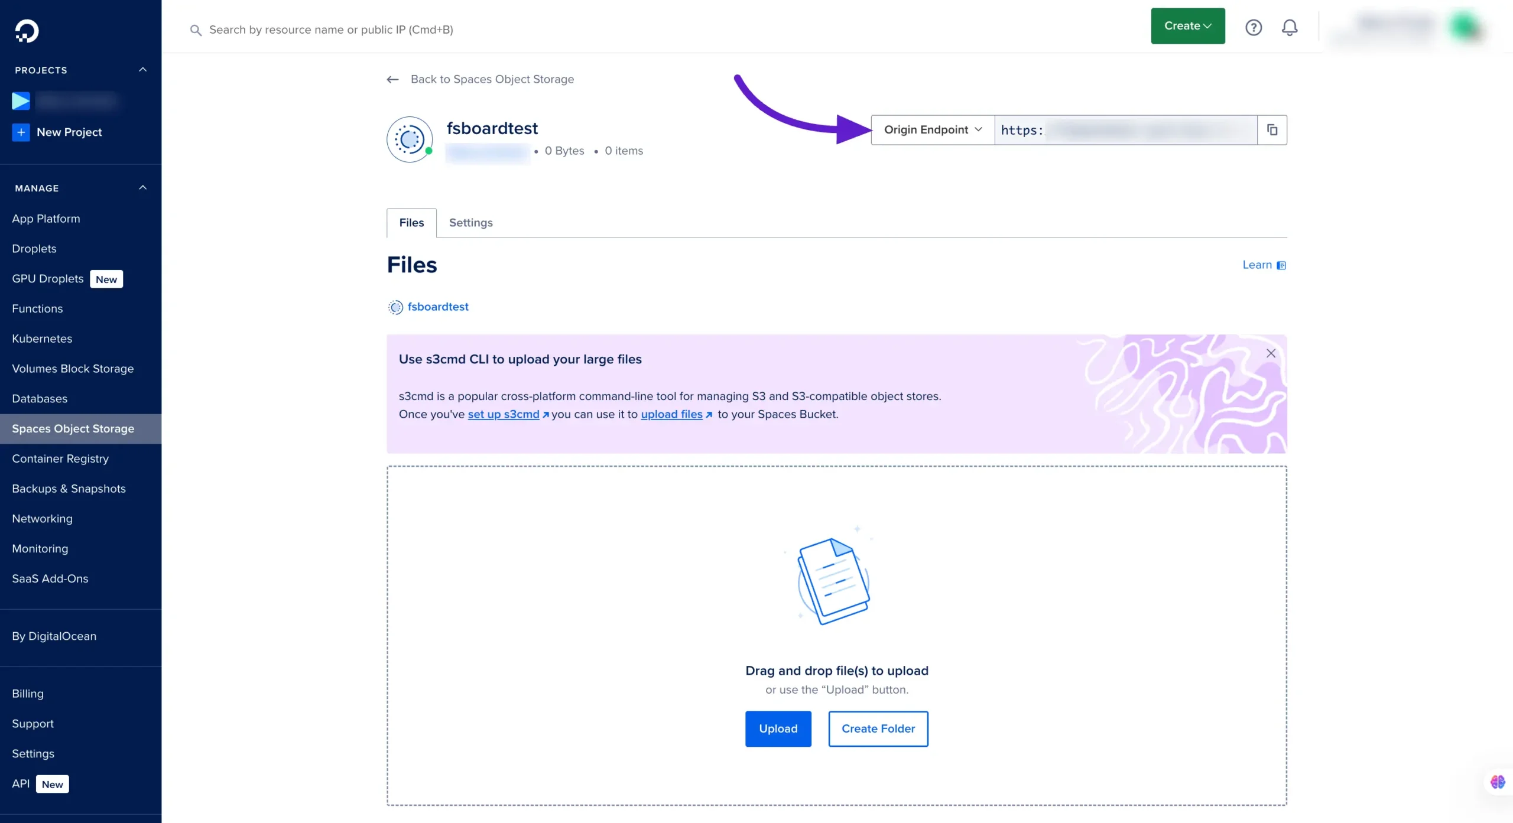Viewport: 1513px width, 823px height.
Task: Click the Files heading
Action: [x=411, y=265]
